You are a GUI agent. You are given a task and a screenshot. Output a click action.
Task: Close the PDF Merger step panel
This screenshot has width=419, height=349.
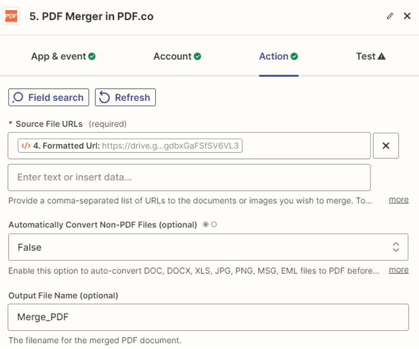[x=407, y=16]
